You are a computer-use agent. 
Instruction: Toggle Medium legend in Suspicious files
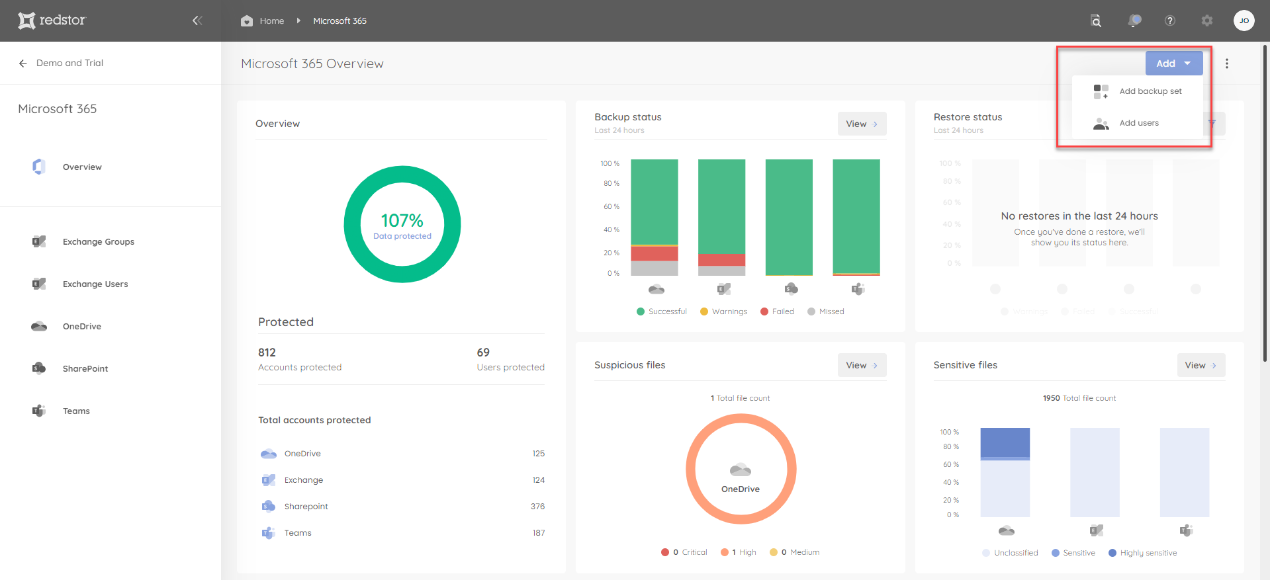[794, 552]
